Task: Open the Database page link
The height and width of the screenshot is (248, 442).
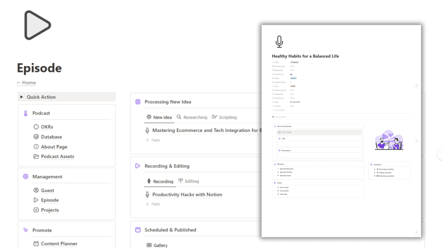Action: pos(51,137)
